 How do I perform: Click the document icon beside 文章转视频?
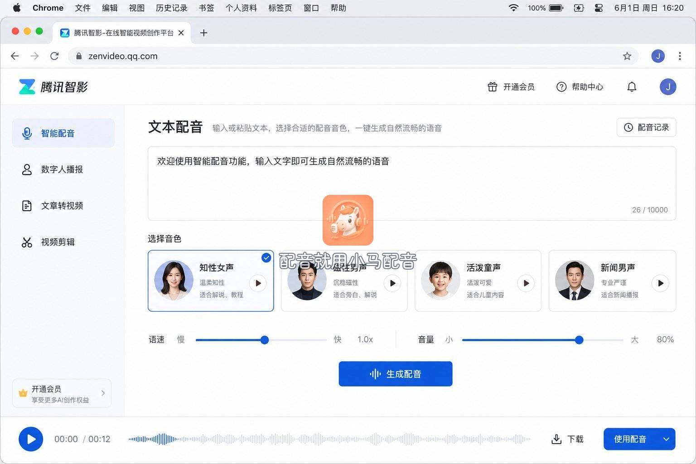pos(27,206)
